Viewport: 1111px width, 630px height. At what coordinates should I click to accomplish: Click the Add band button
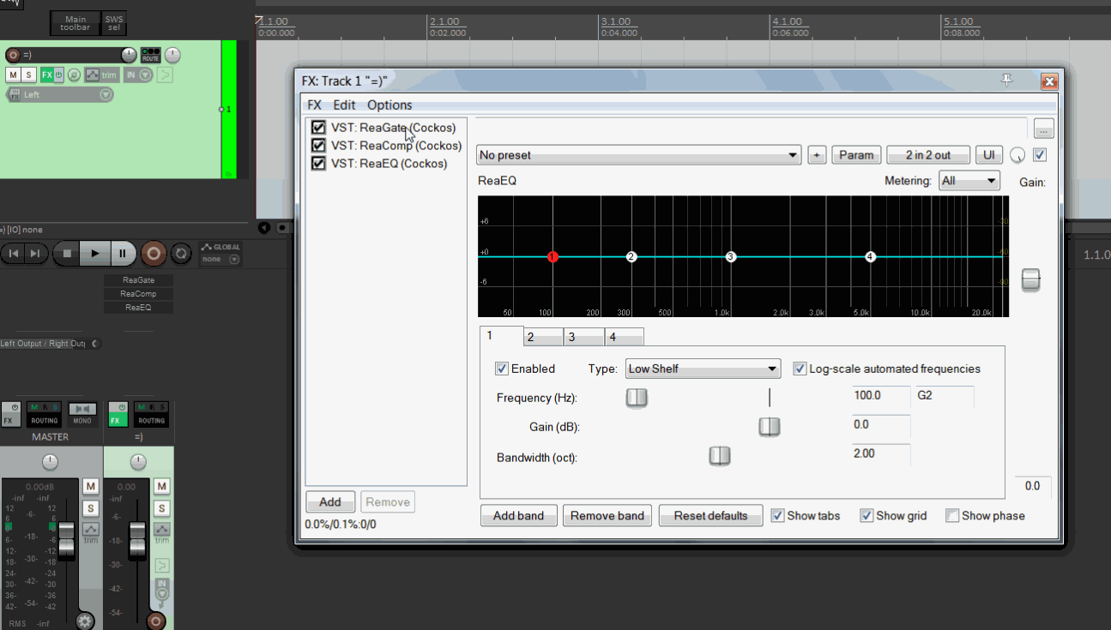pos(518,515)
